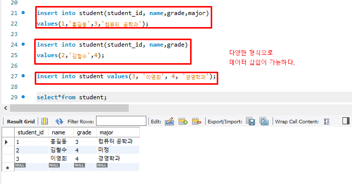The width and height of the screenshot is (352, 184).
Task: Select the cell containing 이영희
Action: click(61, 158)
